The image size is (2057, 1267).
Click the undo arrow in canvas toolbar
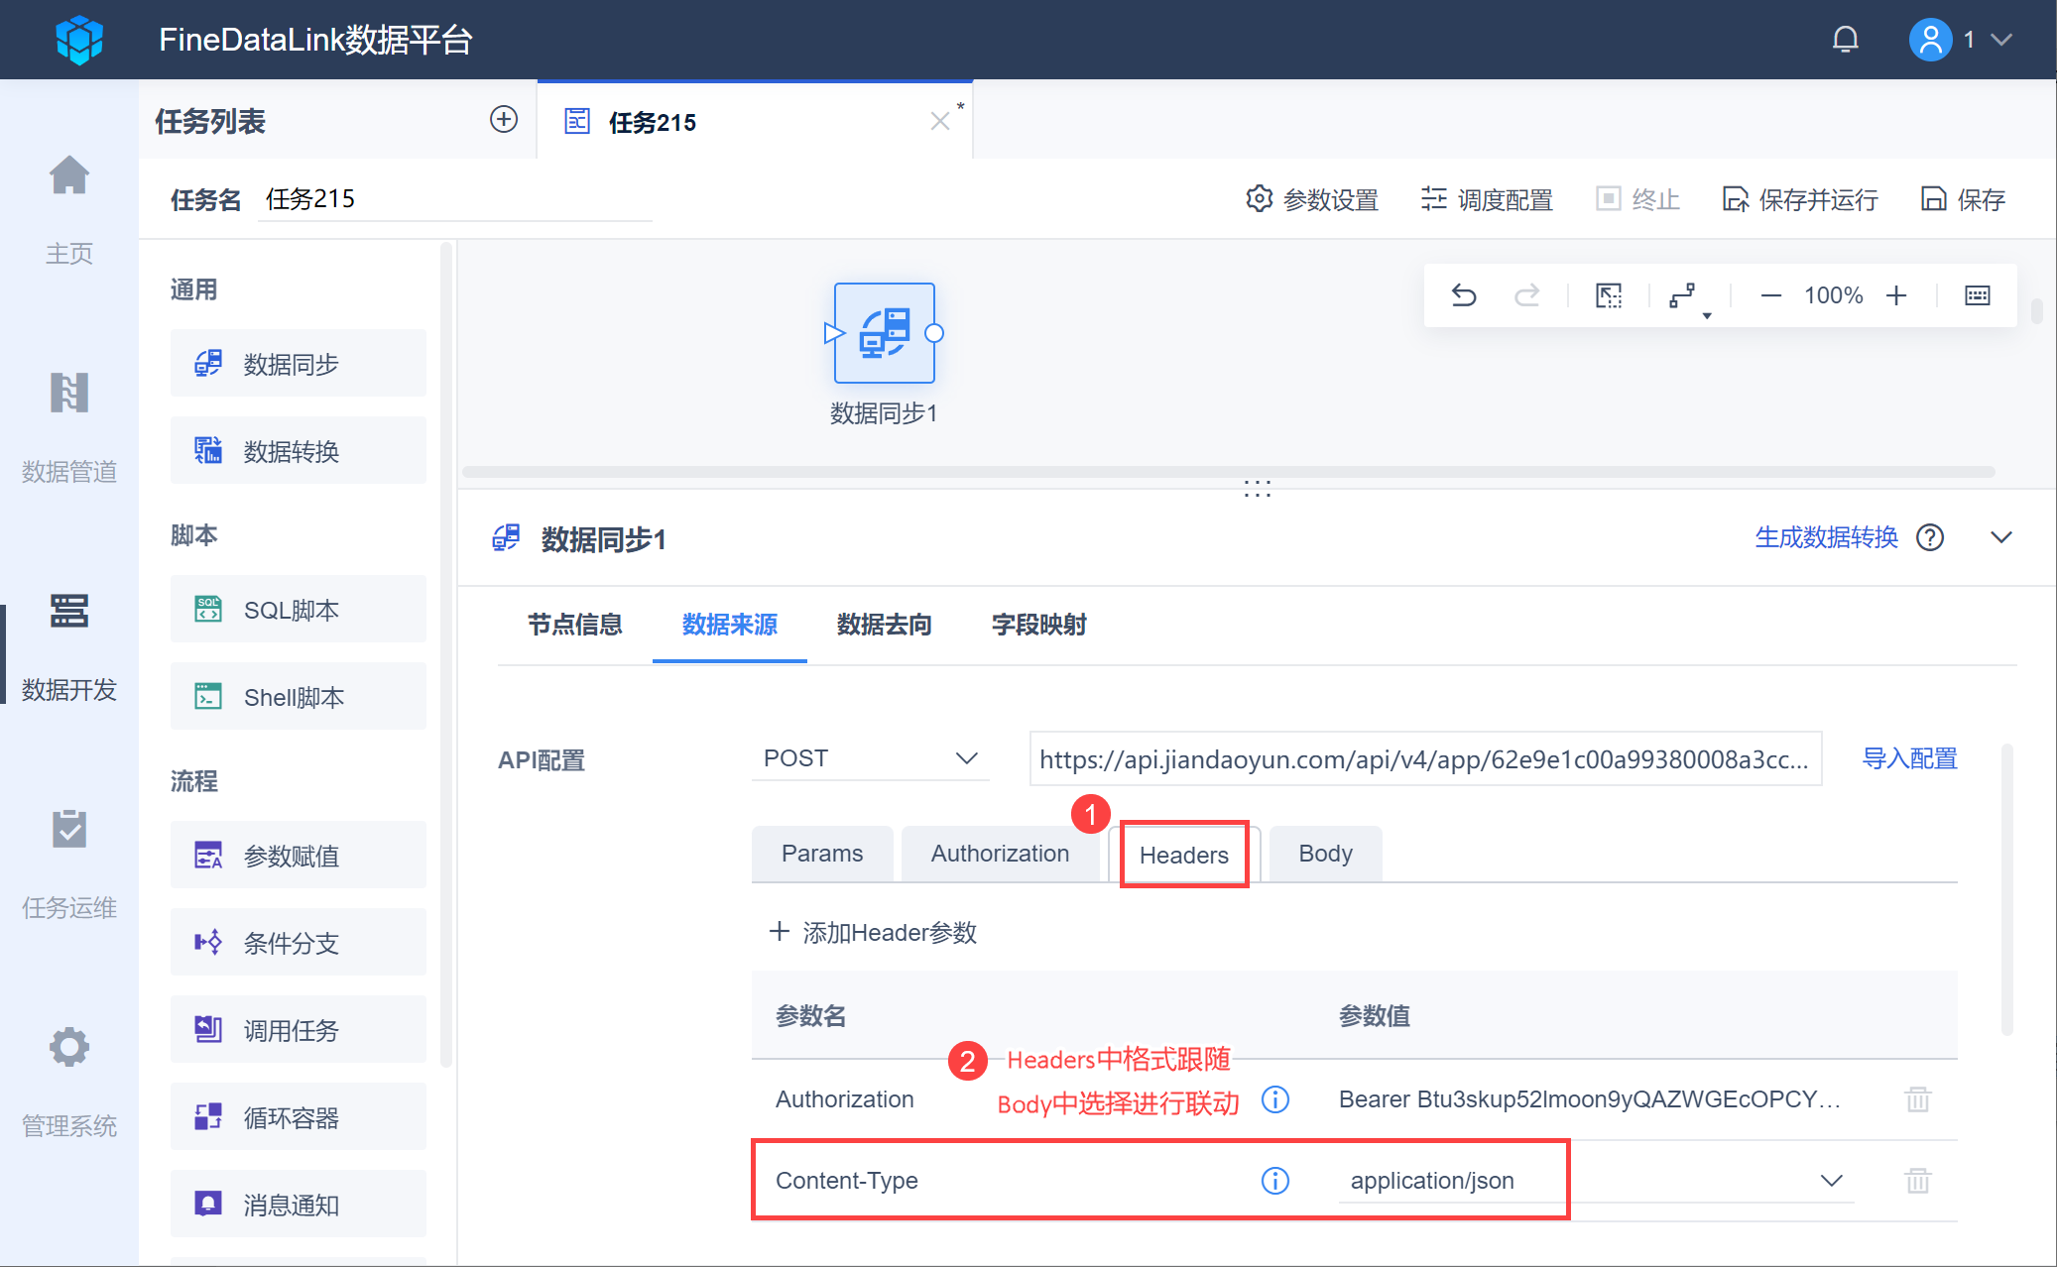(x=1464, y=295)
